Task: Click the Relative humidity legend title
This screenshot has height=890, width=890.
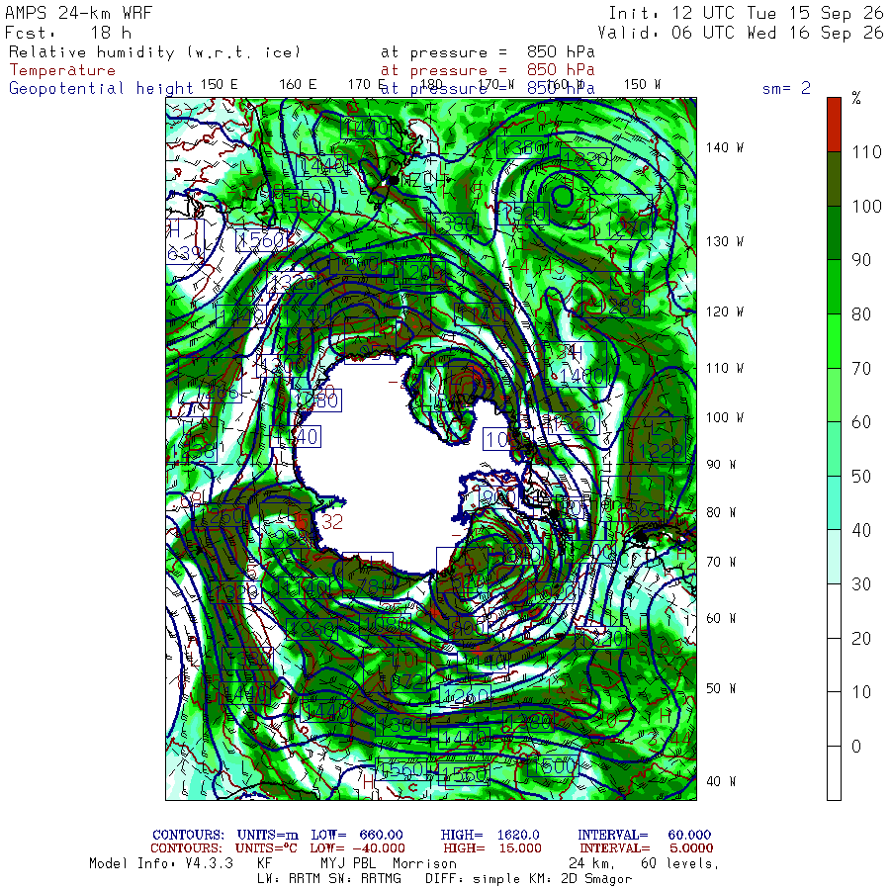Action: click(154, 52)
